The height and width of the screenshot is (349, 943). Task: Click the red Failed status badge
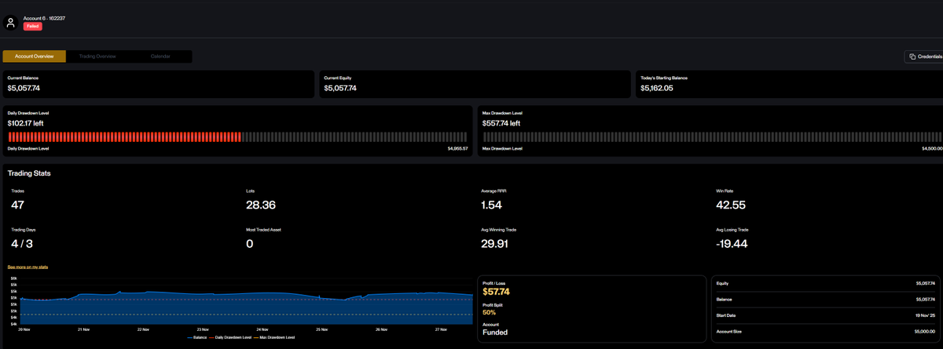point(32,26)
